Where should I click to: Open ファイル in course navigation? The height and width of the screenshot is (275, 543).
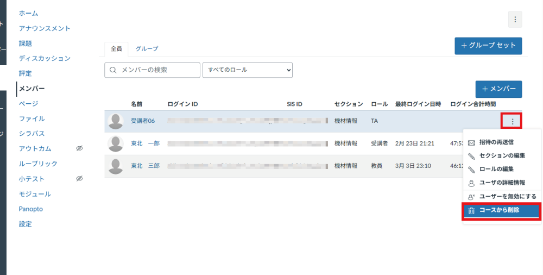pos(32,118)
